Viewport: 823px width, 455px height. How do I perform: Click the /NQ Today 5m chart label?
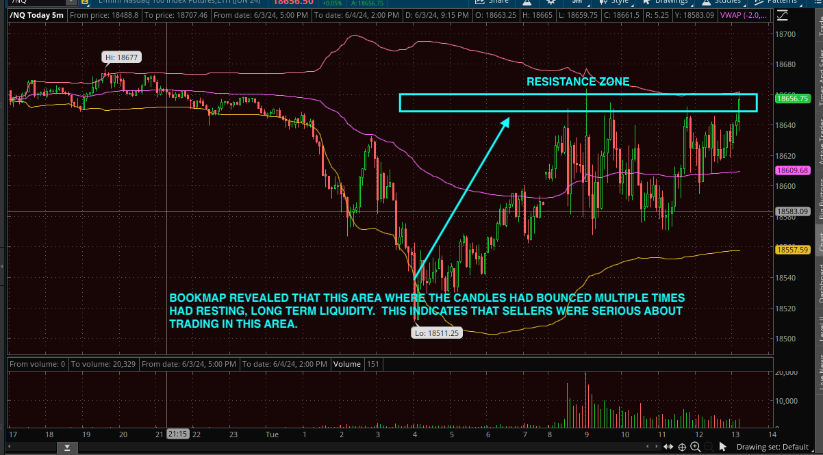pos(37,15)
